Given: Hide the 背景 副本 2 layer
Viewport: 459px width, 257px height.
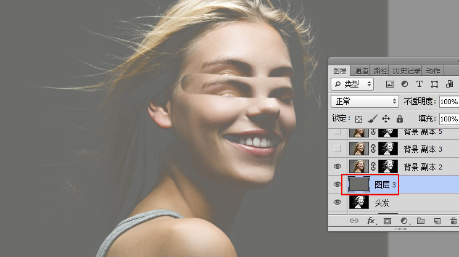Looking at the screenshot, I should [x=337, y=166].
